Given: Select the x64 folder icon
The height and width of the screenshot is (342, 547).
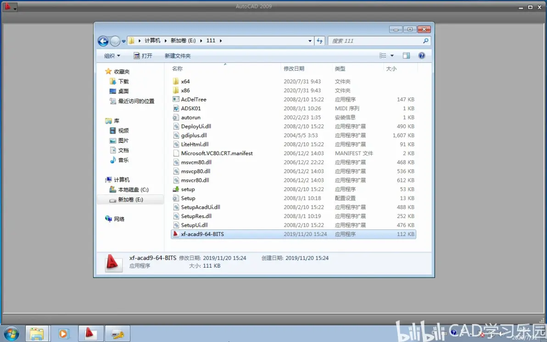Looking at the screenshot, I should coord(176,81).
